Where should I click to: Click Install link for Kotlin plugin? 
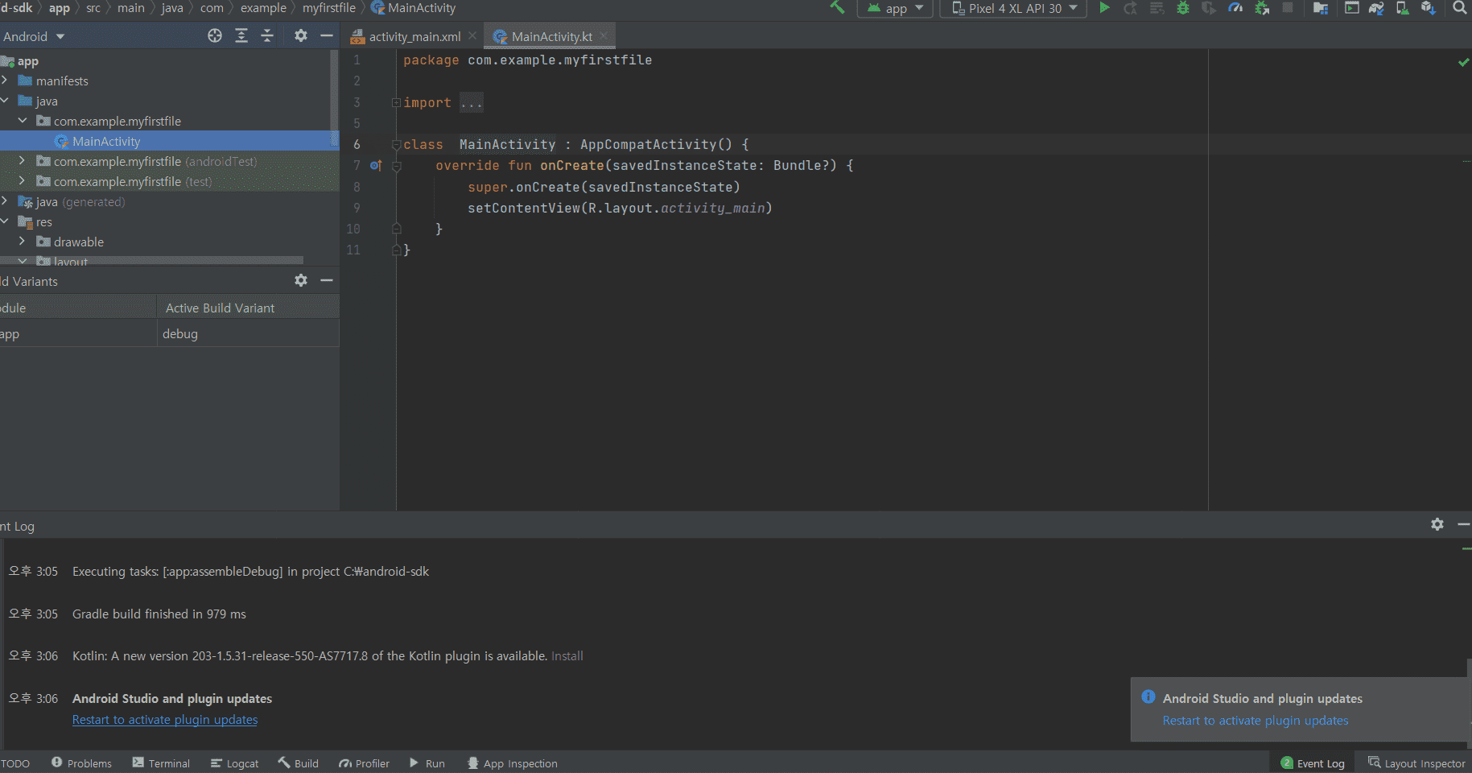[x=567, y=656]
